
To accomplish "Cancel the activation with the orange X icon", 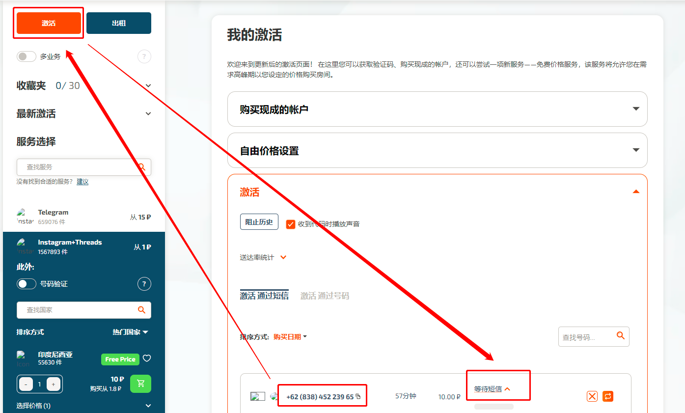I will tap(592, 396).
